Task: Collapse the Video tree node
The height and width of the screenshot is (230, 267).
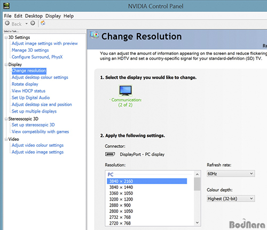Action: (6, 139)
